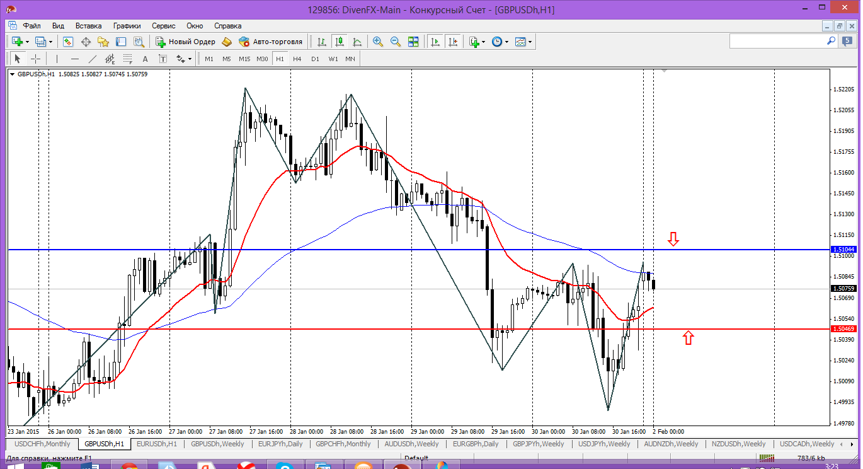Click the blue 1.51044 price level label

(843, 250)
